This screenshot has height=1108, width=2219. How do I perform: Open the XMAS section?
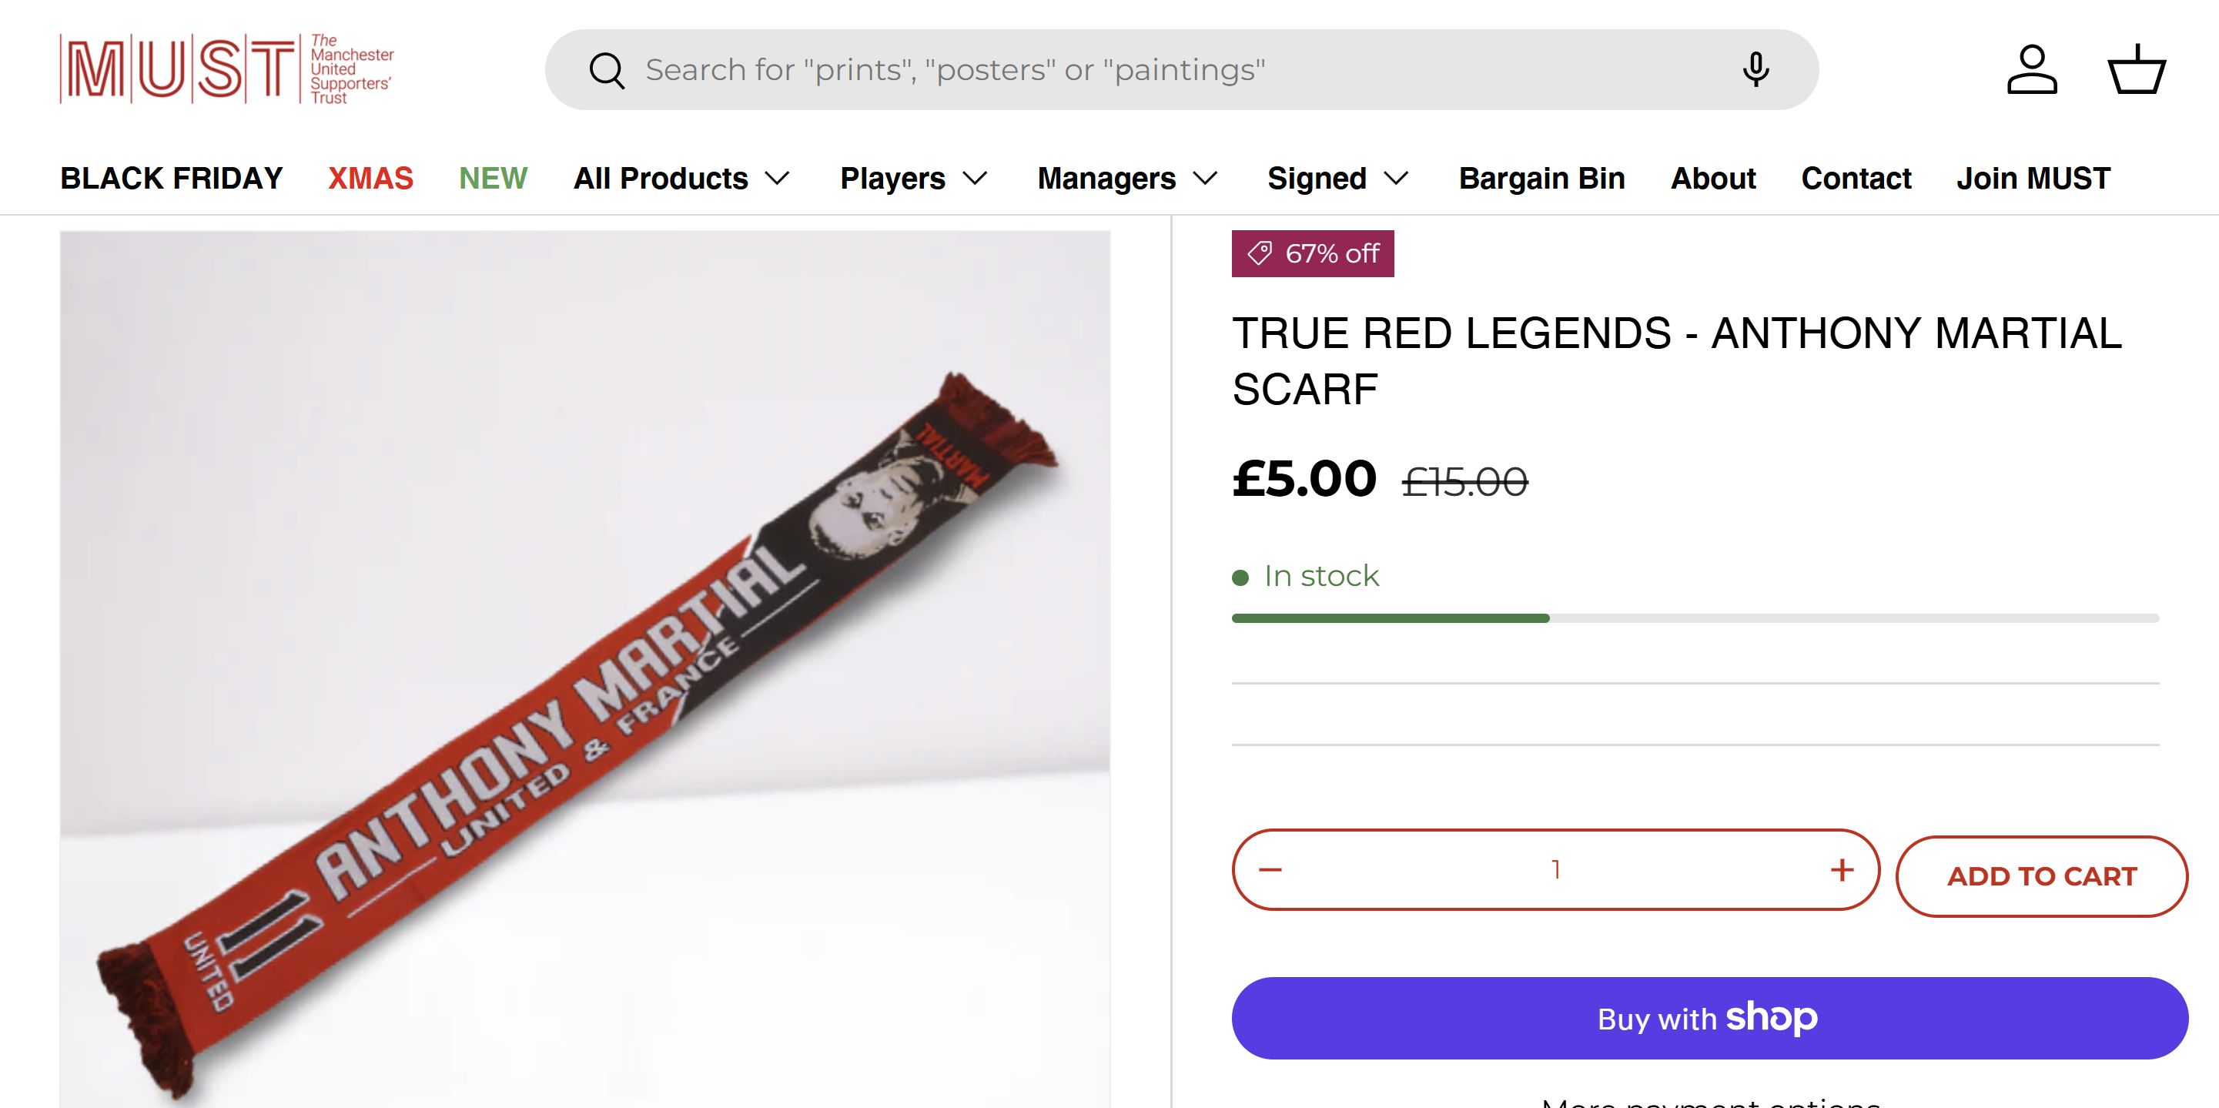pyautogui.click(x=370, y=179)
